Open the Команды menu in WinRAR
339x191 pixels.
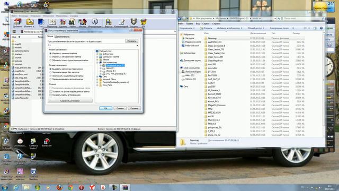[x=23, y=16]
